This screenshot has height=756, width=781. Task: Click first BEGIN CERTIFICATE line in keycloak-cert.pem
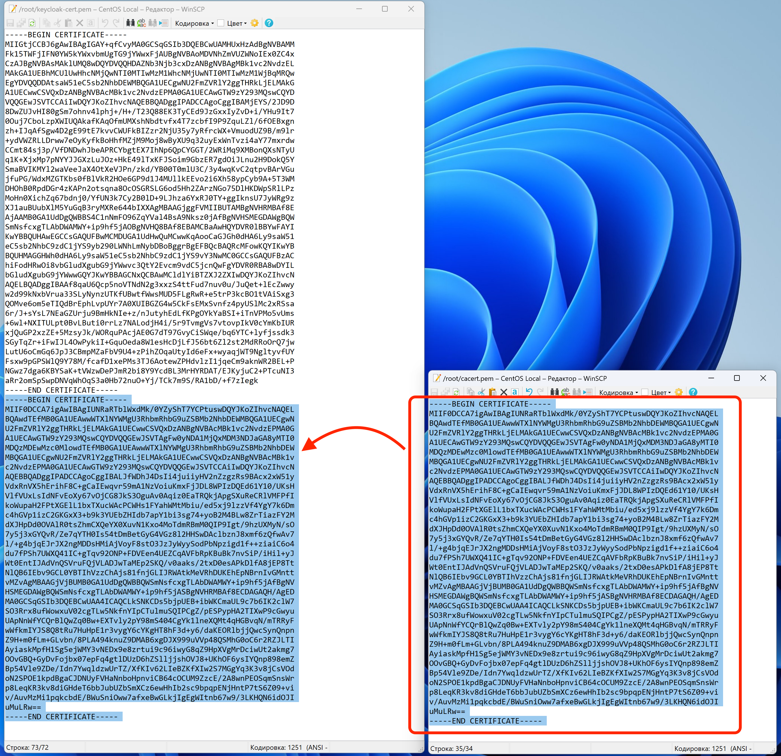(x=66, y=35)
